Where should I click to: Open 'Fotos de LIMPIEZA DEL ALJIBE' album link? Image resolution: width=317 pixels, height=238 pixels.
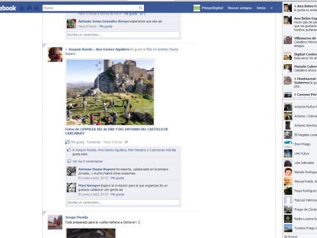point(116,131)
